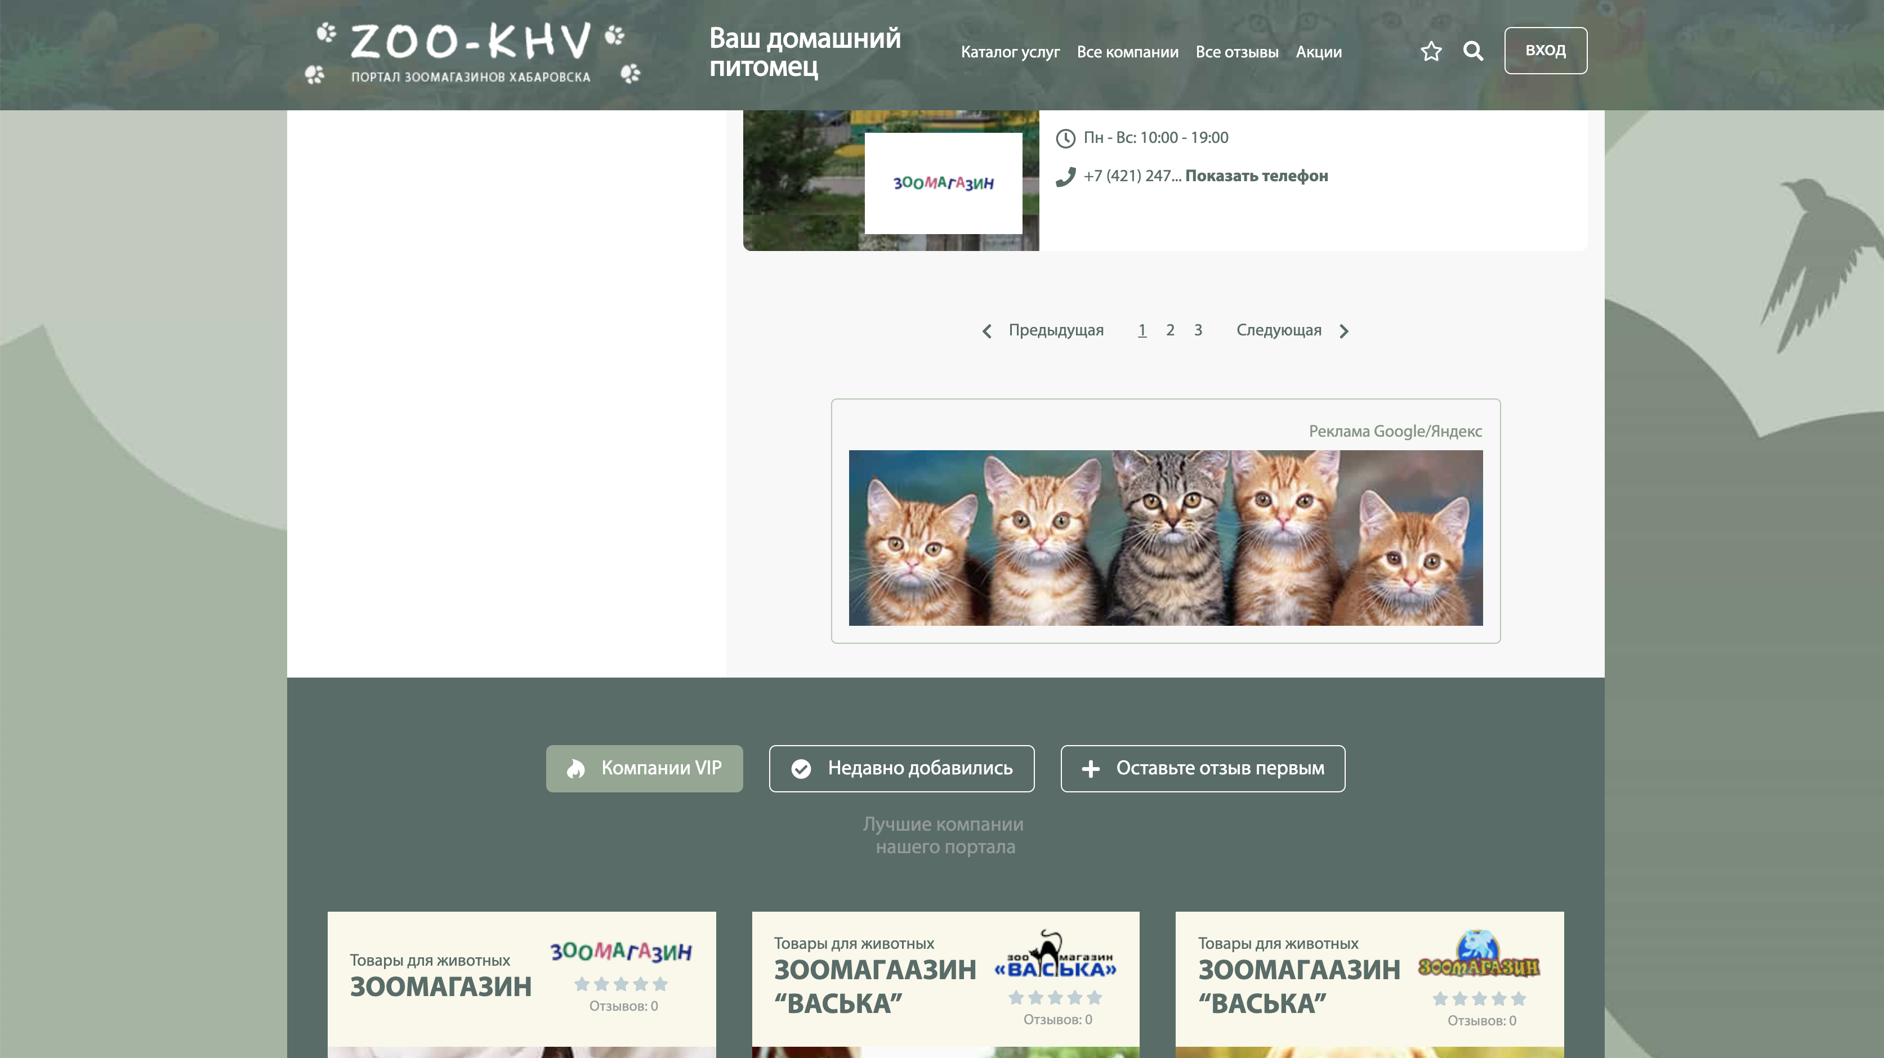This screenshot has height=1058, width=1884.
Task: Open Все отзывы page
Action: (x=1236, y=52)
